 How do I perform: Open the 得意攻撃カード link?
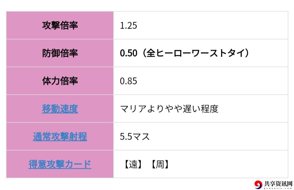tap(60, 164)
